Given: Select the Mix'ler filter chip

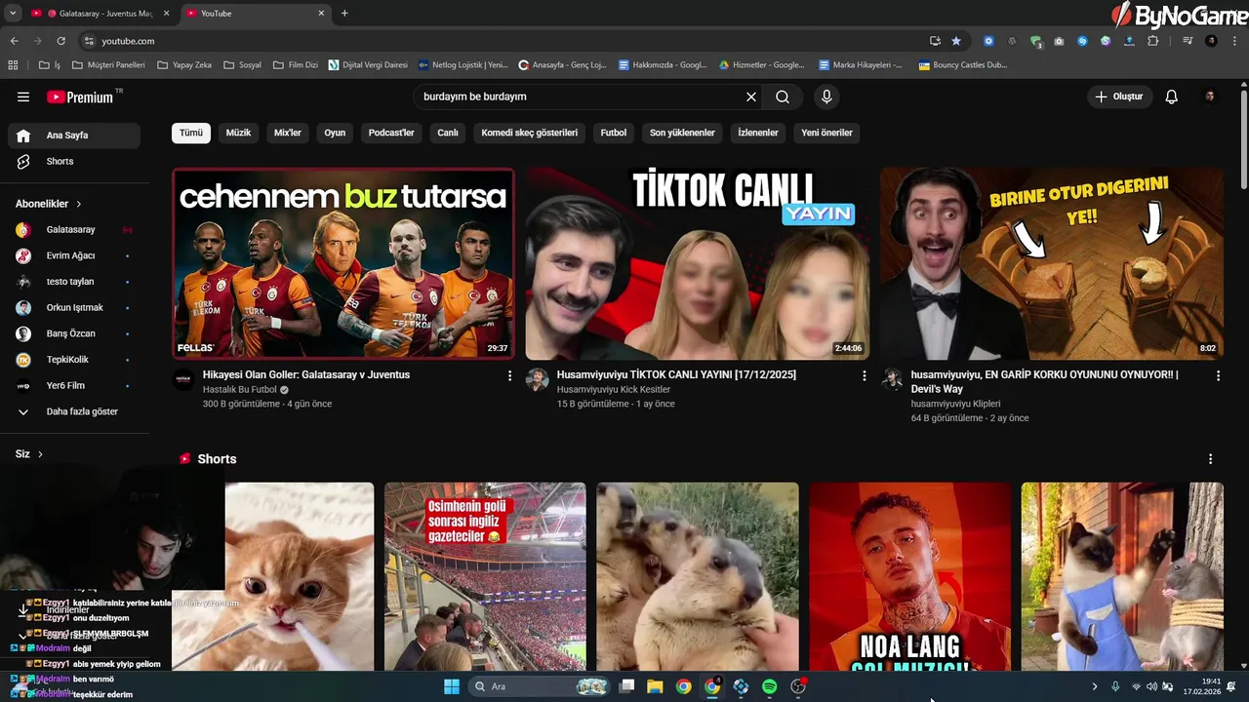Looking at the screenshot, I should pyautogui.click(x=288, y=133).
